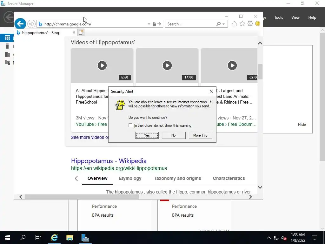
Task: Click the Bing favicon in the address bar
Action: pos(40,24)
